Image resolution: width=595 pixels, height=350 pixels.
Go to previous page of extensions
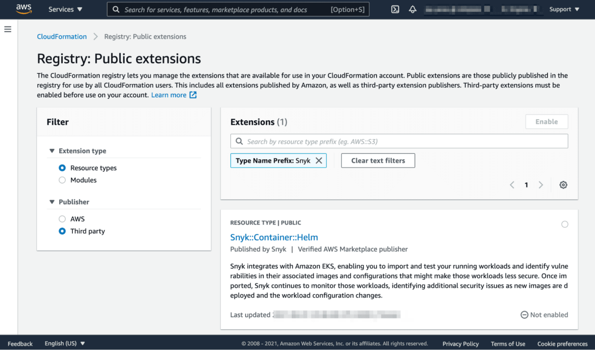[512, 185]
